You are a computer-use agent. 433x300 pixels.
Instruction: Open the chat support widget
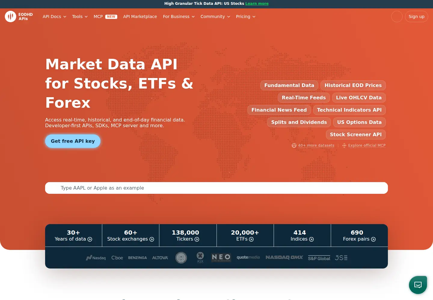pos(418,285)
